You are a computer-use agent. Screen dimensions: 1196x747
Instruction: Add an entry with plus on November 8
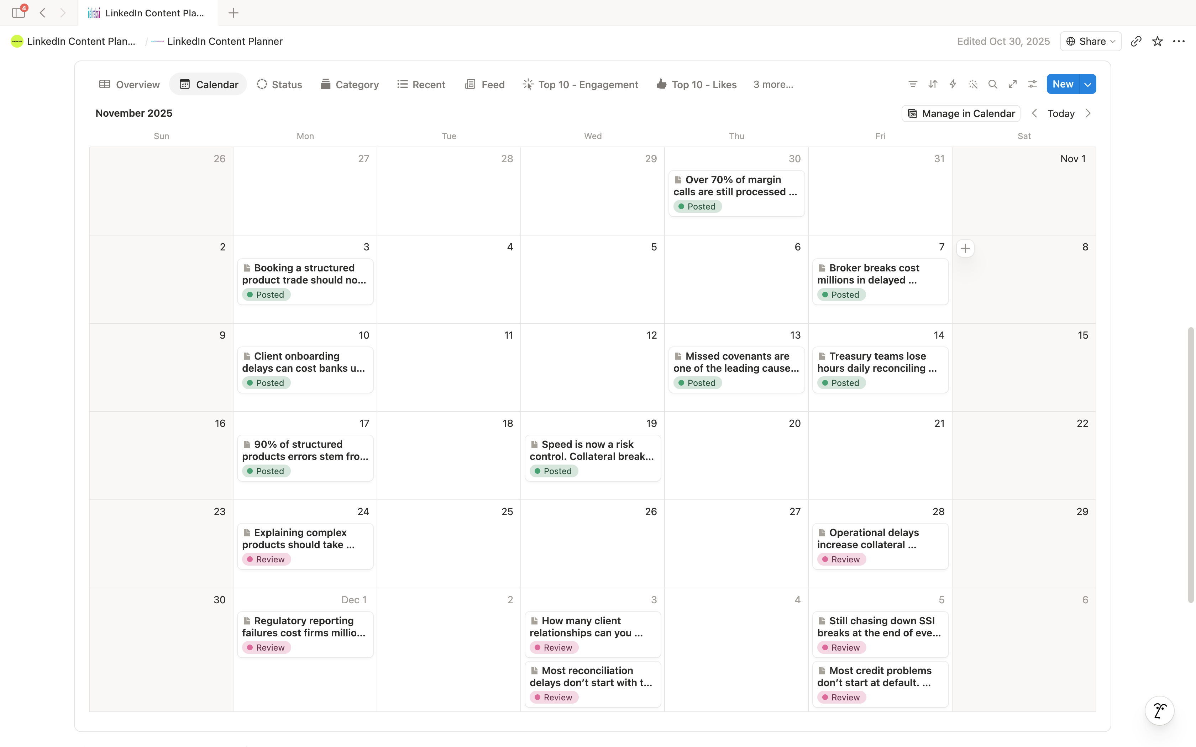[x=965, y=249]
